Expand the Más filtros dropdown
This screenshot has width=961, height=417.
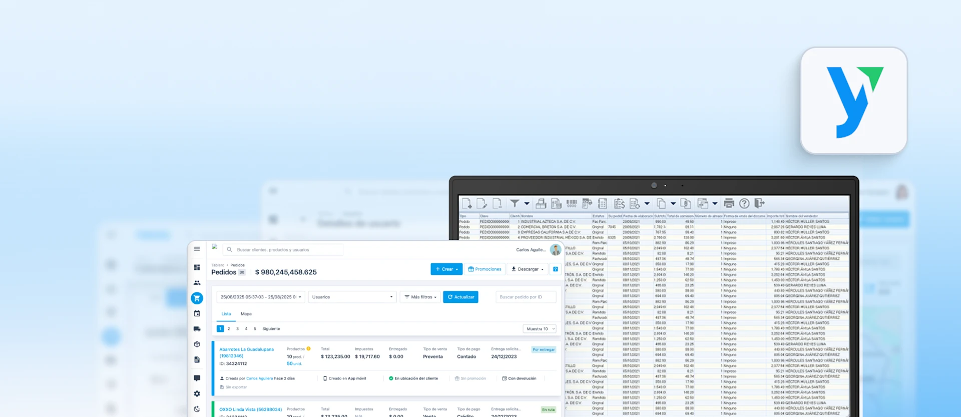click(420, 297)
